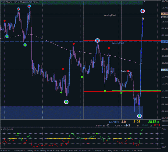The image size is (168, 152).
Task: Click the 1 Jun 08:30 time label
Action: pos(137,151)
